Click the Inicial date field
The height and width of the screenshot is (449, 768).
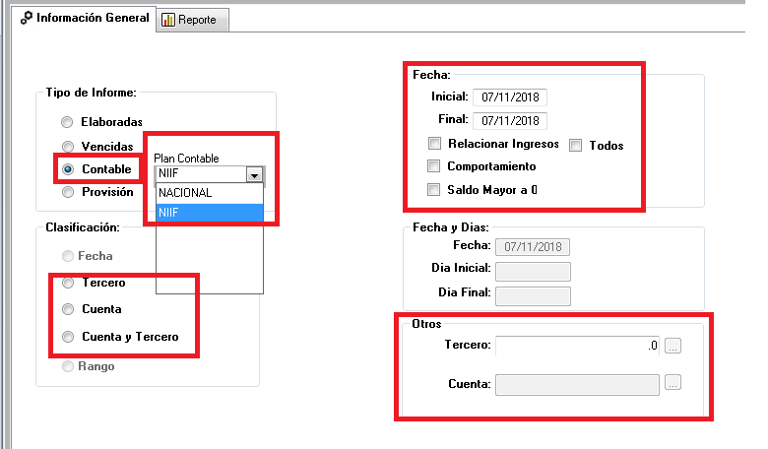coord(510,97)
